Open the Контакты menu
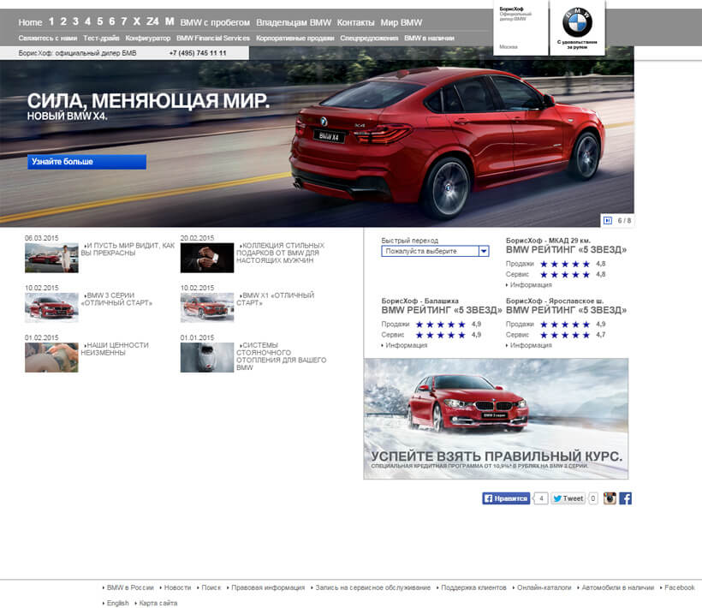702x608 pixels. [x=355, y=22]
